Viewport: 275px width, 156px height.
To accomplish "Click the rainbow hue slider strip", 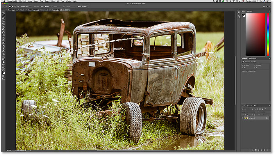I will pyautogui.click(x=268, y=35).
